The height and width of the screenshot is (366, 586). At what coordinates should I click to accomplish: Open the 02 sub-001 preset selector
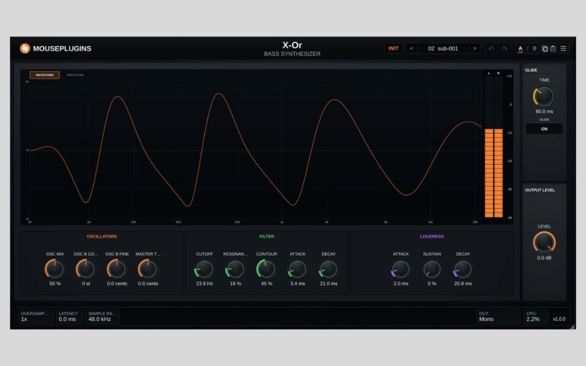tap(443, 49)
